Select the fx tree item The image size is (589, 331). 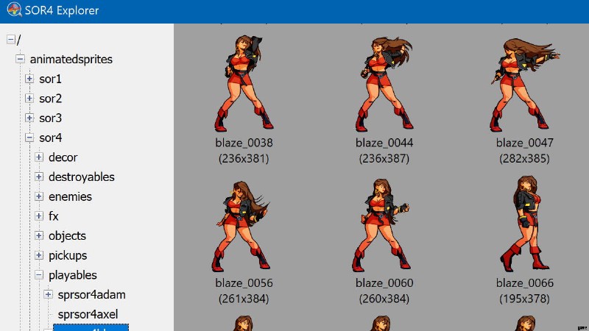point(53,216)
